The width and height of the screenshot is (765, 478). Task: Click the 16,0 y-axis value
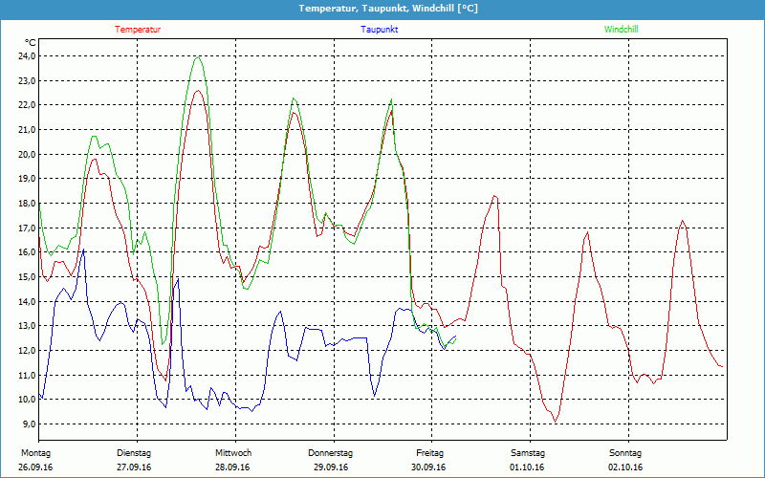point(28,252)
